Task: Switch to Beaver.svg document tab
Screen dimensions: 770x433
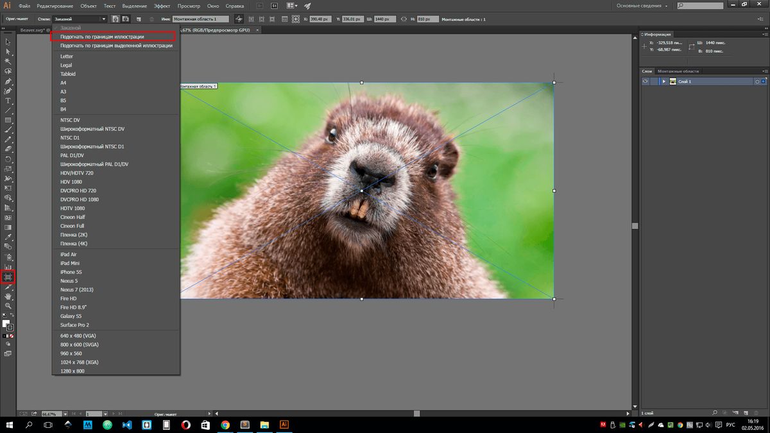Action: [x=34, y=30]
